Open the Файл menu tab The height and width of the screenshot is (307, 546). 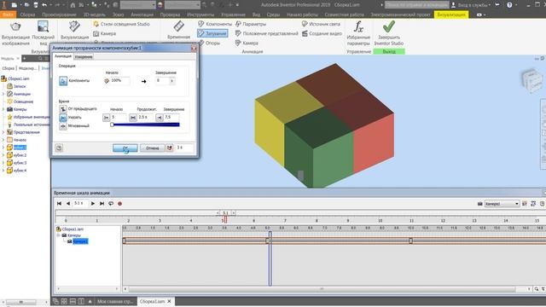point(8,14)
